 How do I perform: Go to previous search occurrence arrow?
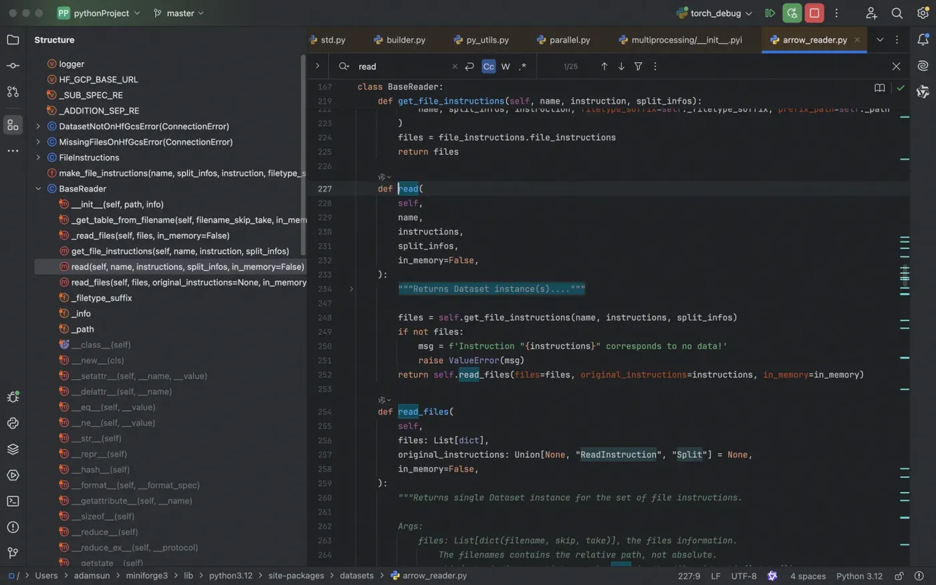604,66
